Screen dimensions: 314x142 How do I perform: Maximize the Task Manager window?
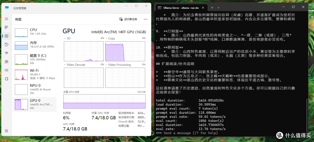tap(136, 6)
